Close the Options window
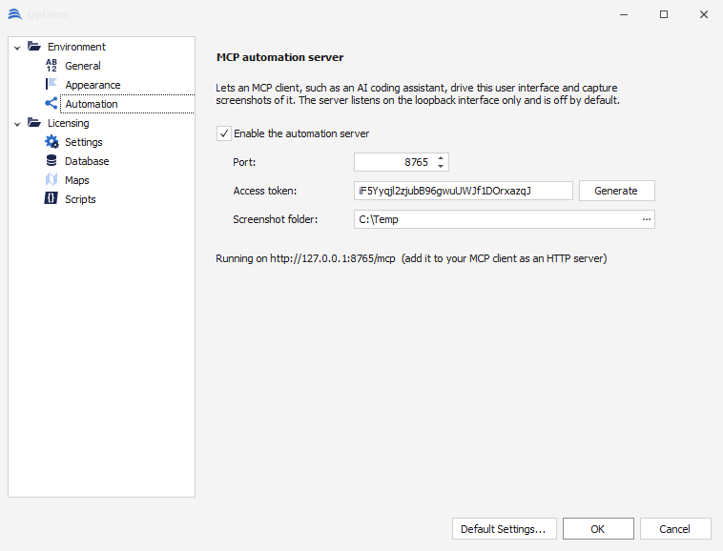The image size is (723, 551). coord(704,14)
